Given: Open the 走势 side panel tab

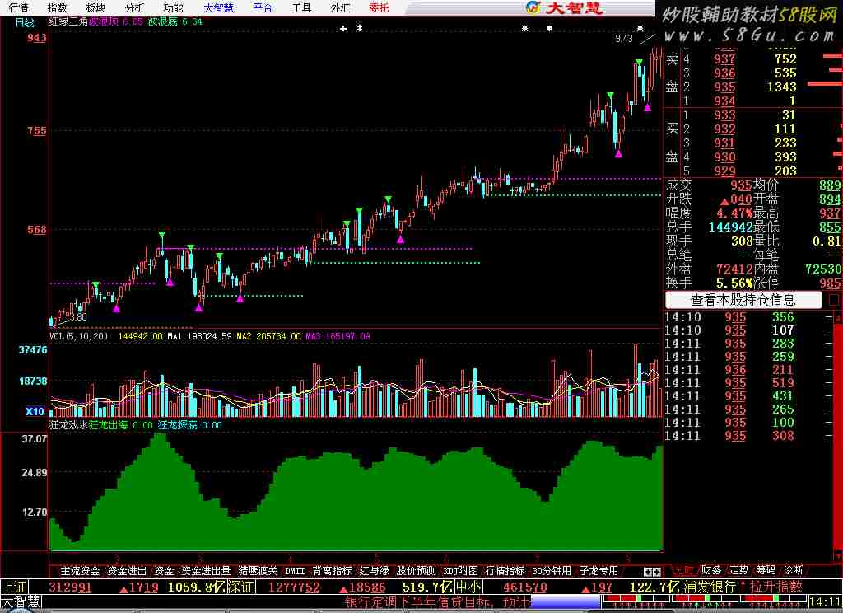Looking at the screenshot, I should click(738, 569).
